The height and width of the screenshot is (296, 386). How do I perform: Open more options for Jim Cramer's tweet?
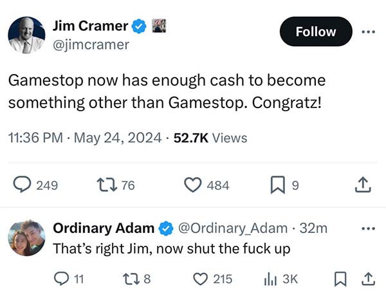(368, 32)
